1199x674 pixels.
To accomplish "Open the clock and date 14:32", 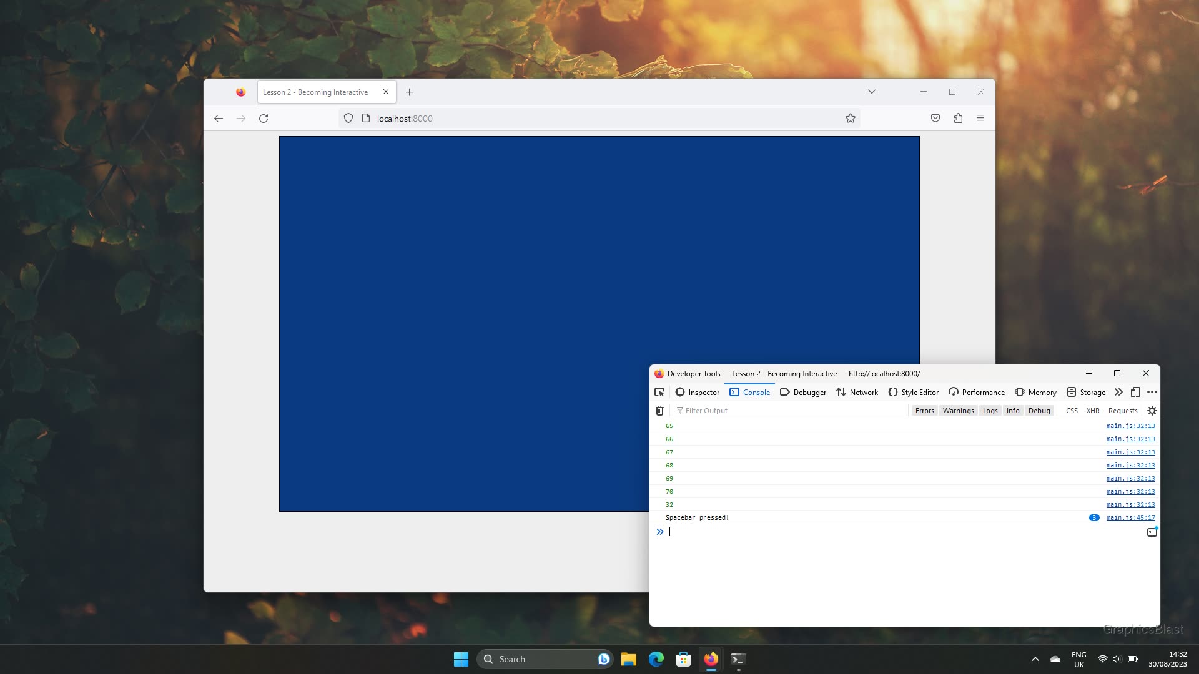I will pos(1167,659).
